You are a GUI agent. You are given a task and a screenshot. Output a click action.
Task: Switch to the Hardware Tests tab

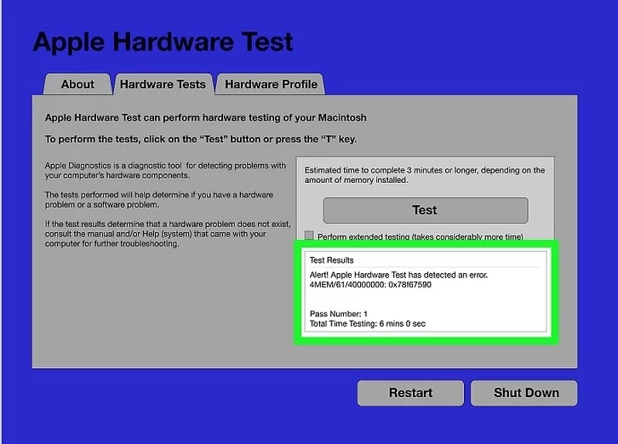pyautogui.click(x=163, y=84)
